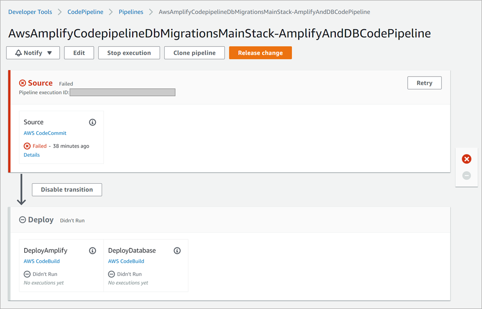Click the pipeline name page heading
This screenshot has height=309, width=482.
pos(219,33)
